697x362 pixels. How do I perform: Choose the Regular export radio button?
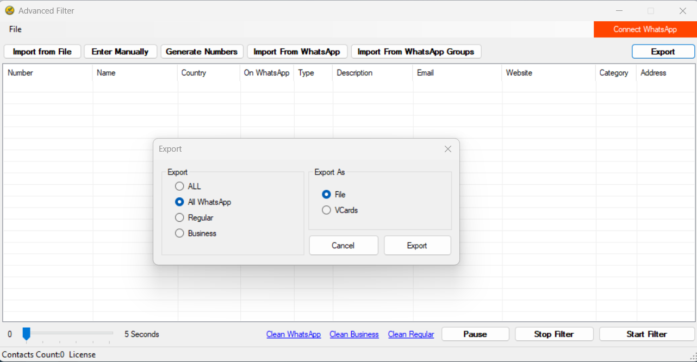179,218
